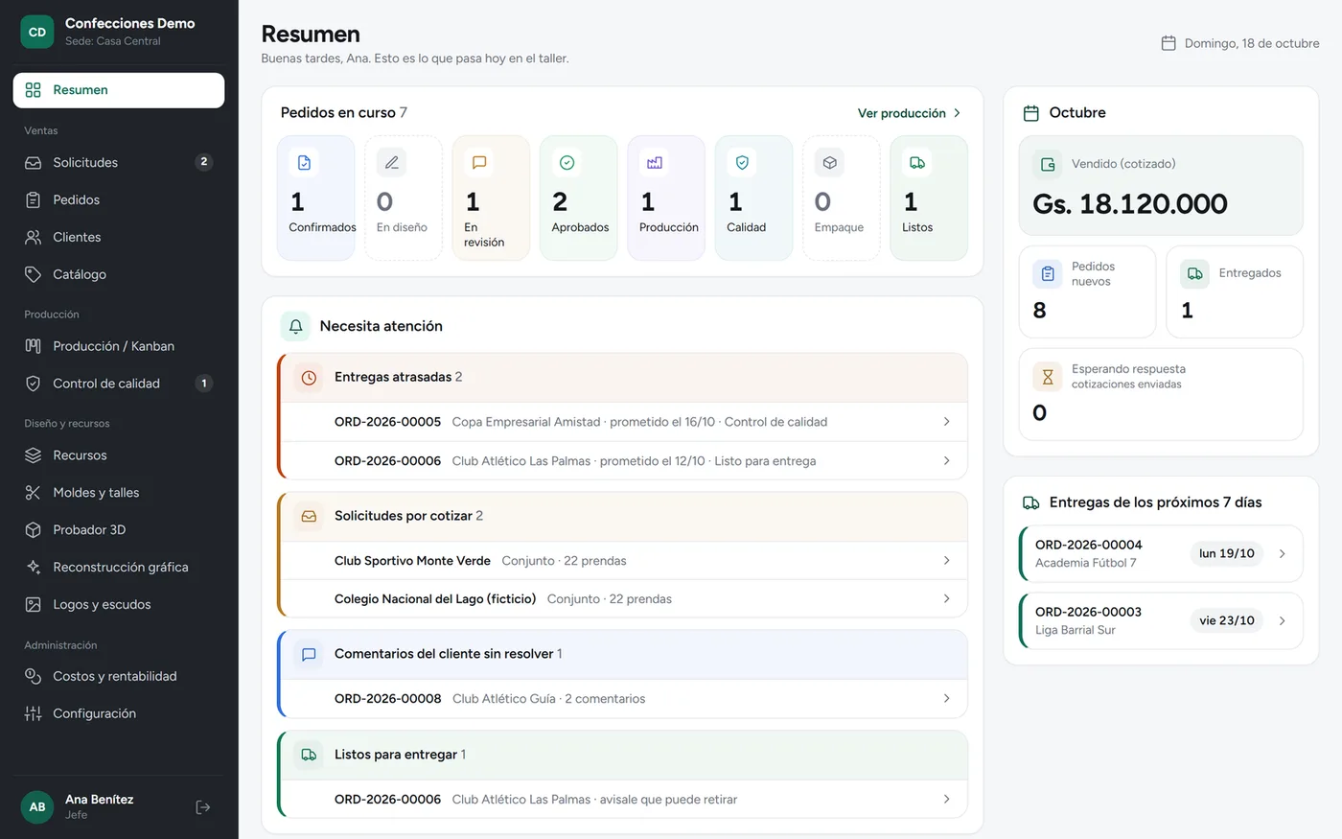Open Control de calidad in the sidebar

coord(119,384)
